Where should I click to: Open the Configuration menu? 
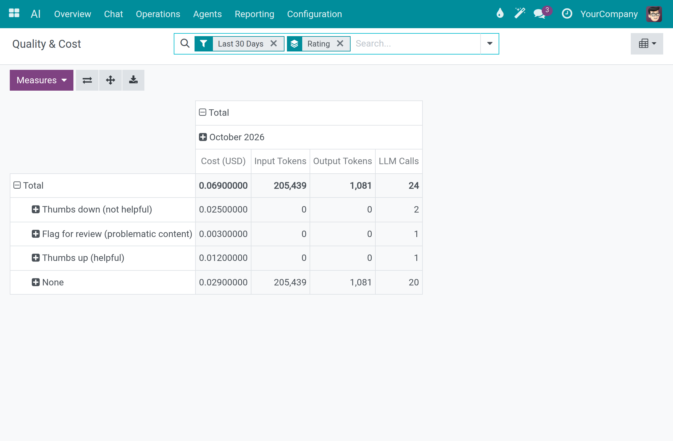coord(314,14)
